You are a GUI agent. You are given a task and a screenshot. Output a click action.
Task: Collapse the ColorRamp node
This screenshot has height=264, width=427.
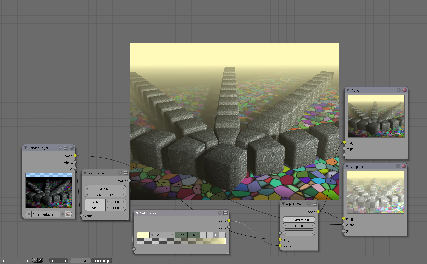[x=137, y=213]
